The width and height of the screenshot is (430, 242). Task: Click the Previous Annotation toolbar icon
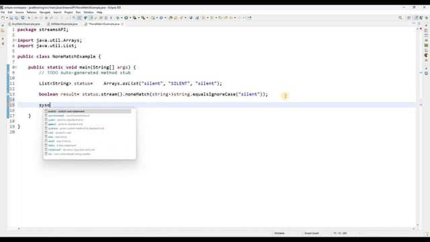point(212,18)
